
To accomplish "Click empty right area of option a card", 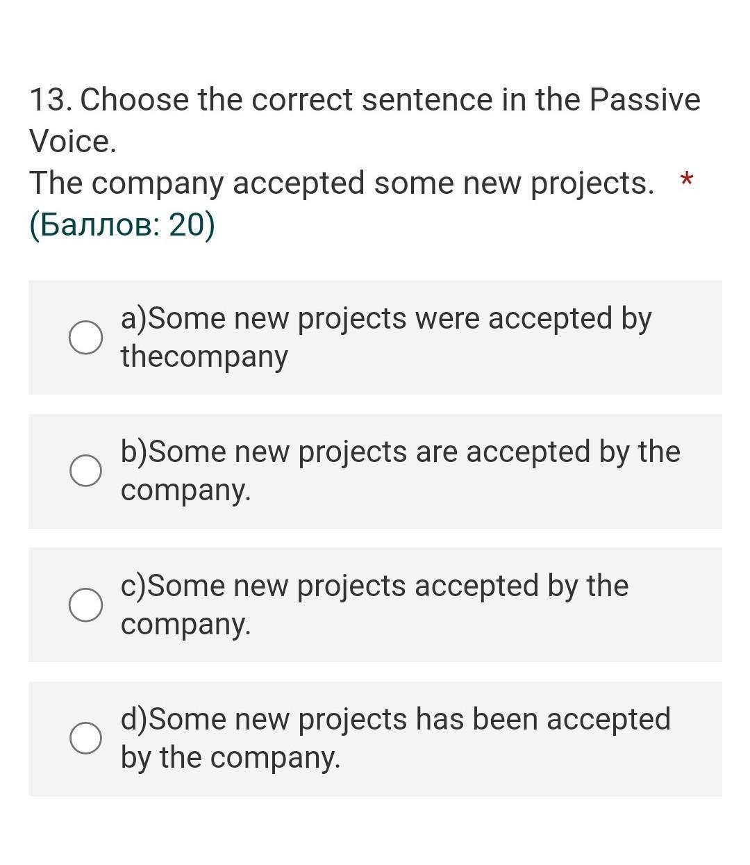I will (x=687, y=338).
